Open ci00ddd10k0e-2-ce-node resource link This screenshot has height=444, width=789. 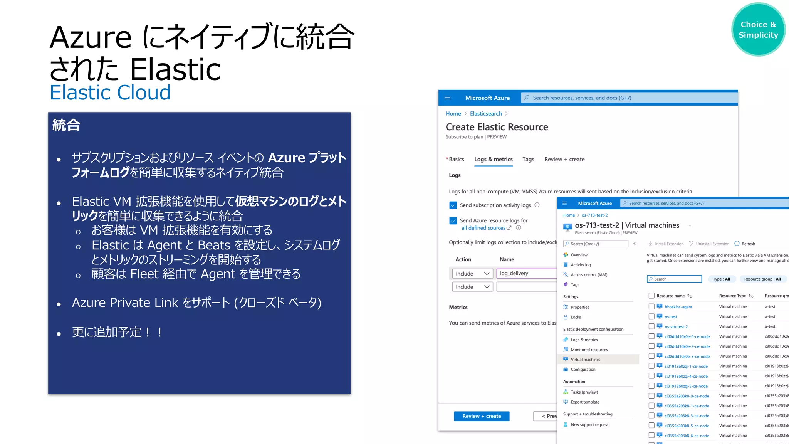pyautogui.click(x=687, y=346)
